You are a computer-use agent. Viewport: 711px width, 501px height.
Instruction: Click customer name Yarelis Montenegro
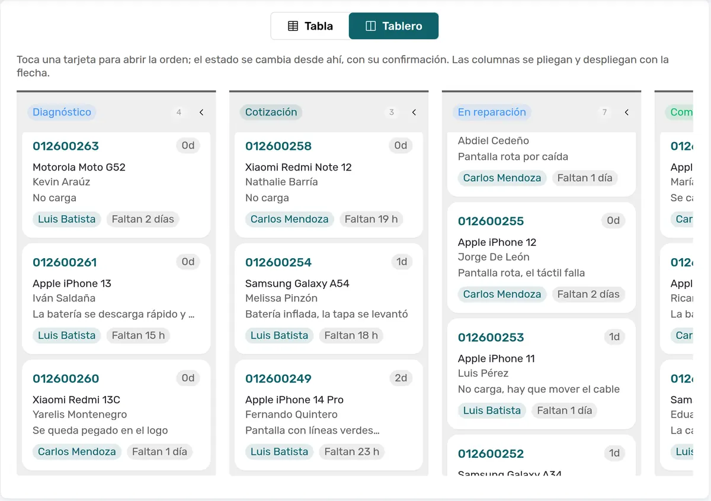coord(80,415)
